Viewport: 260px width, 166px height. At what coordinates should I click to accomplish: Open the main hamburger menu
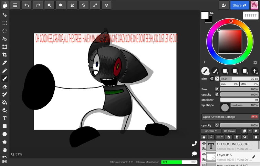15,5
